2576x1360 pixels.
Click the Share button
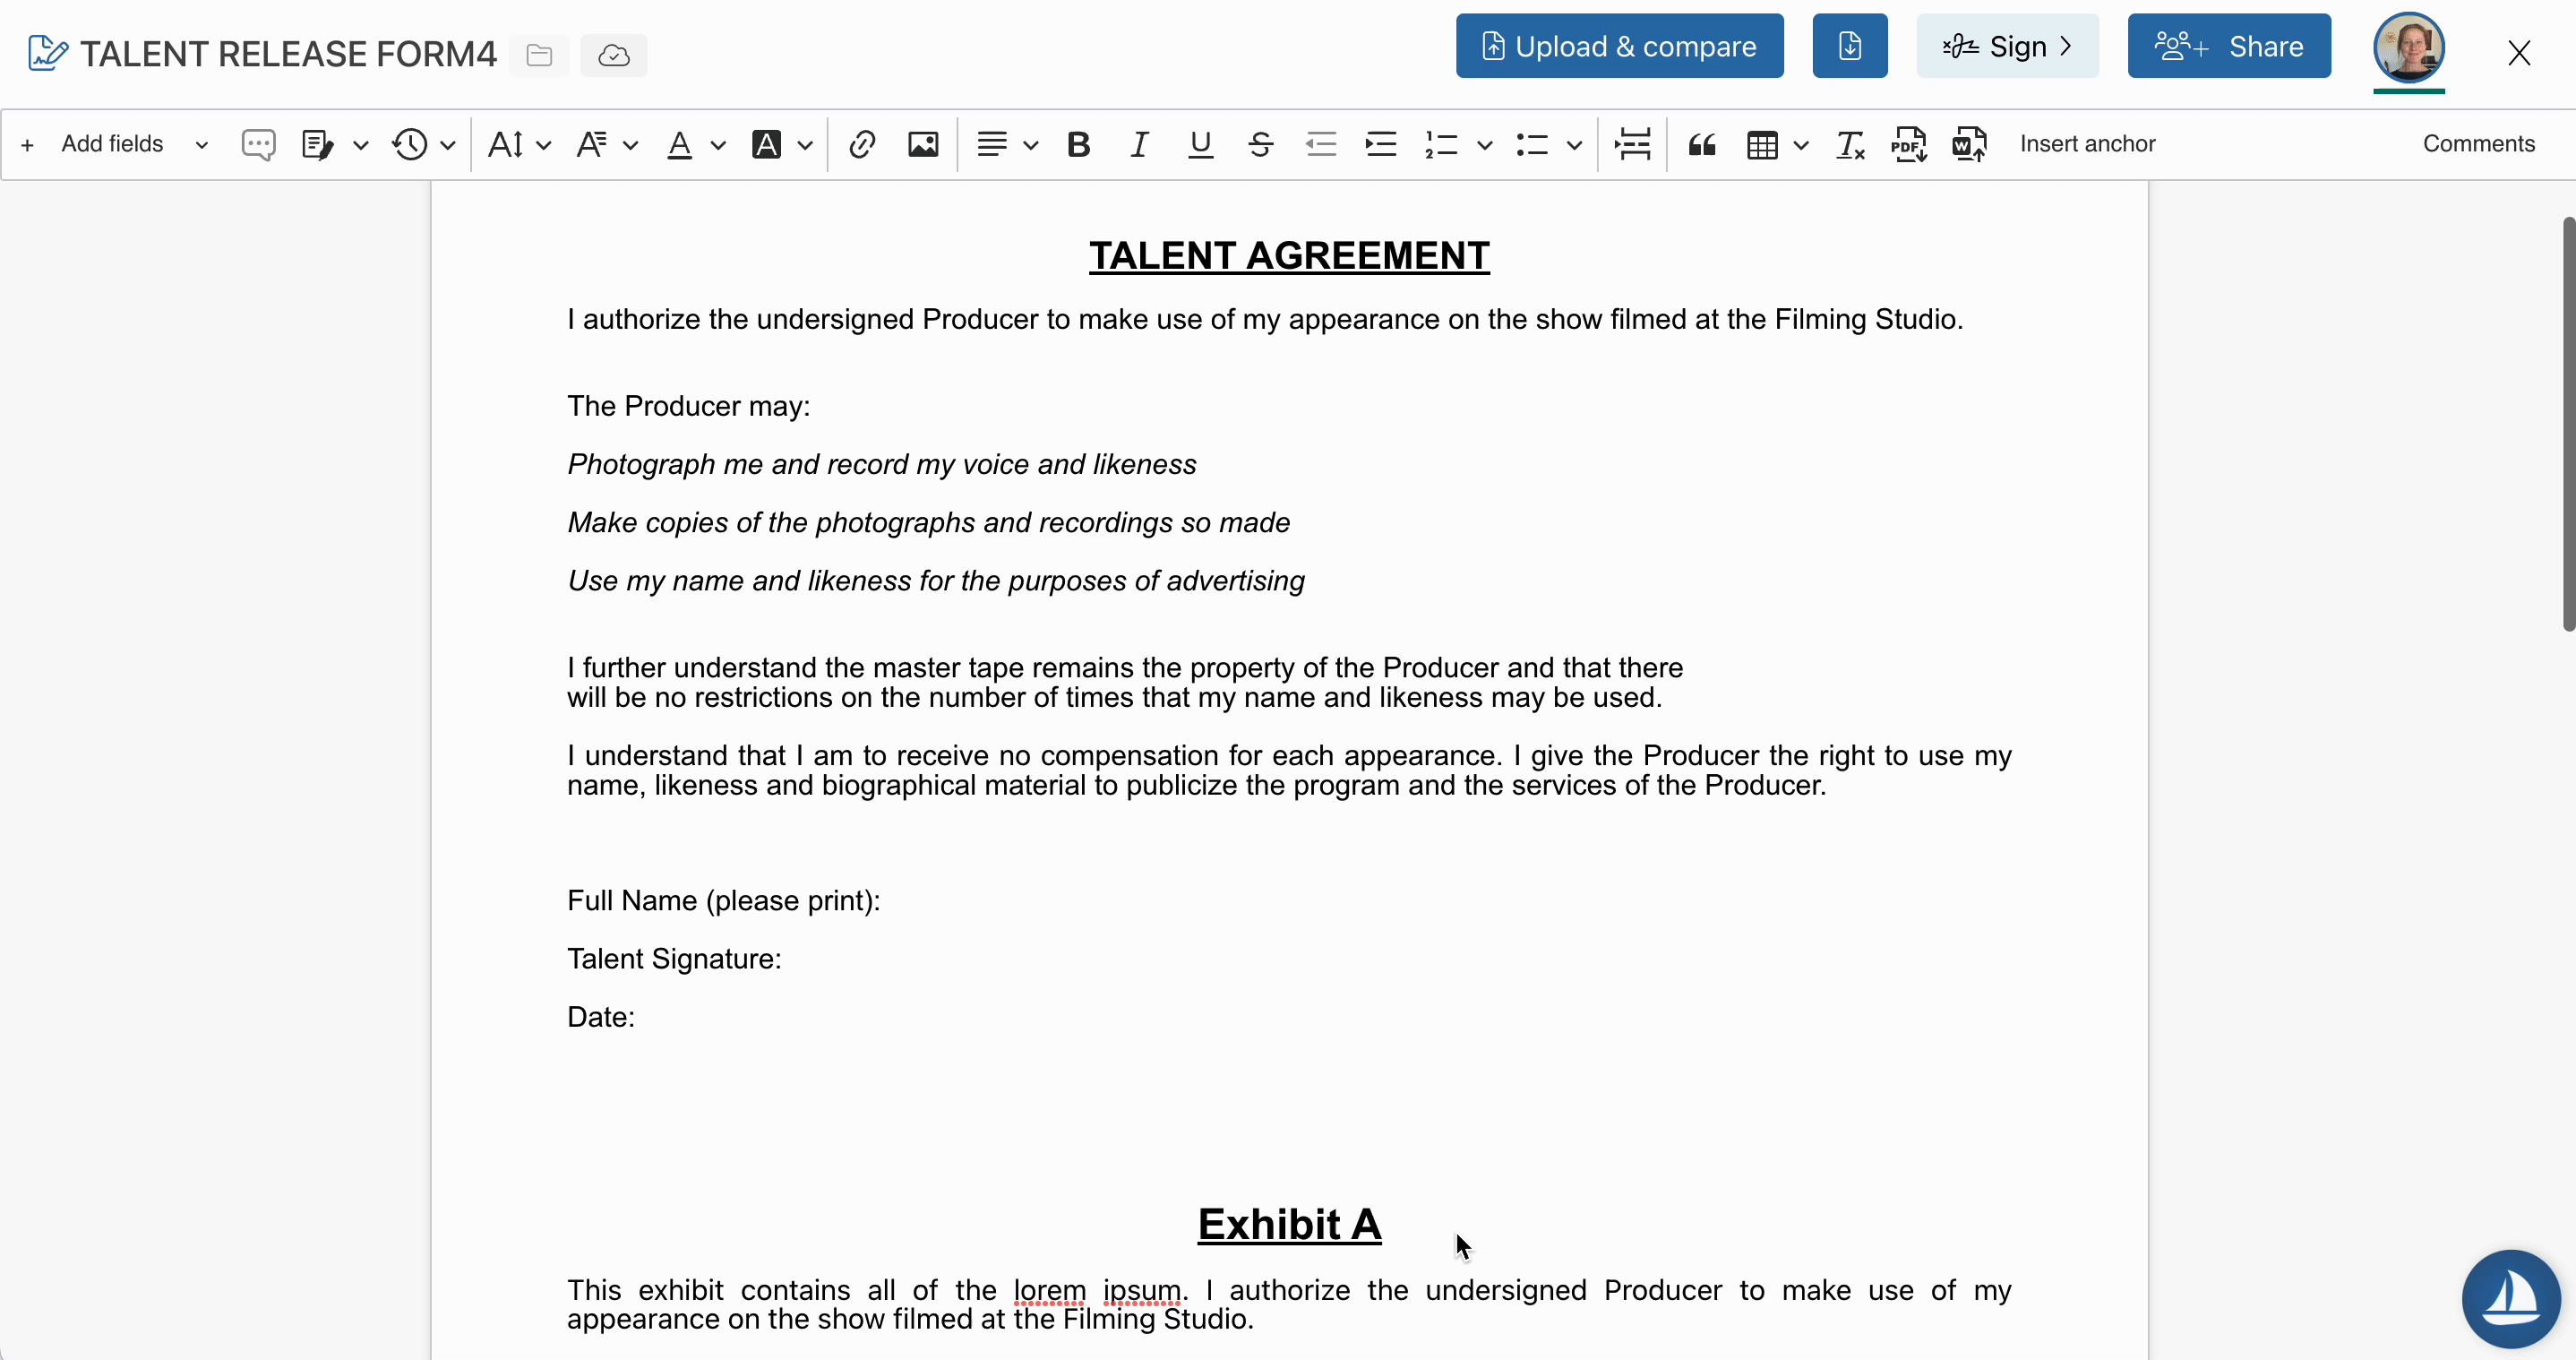[x=2229, y=46]
